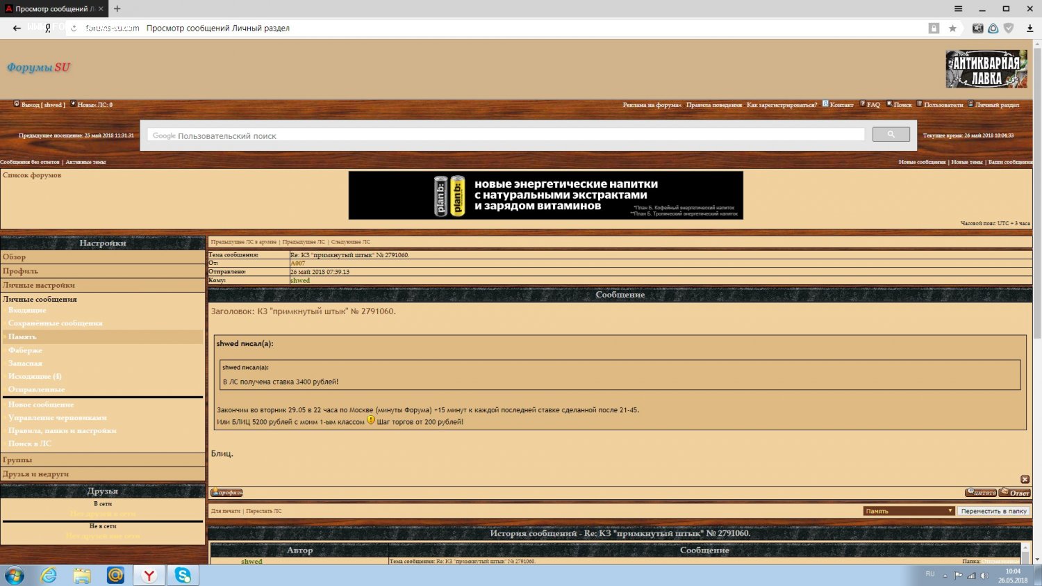The image size is (1042, 586).
Task: Expand the Друзья и недруги section
Action: click(x=35, y=474)
